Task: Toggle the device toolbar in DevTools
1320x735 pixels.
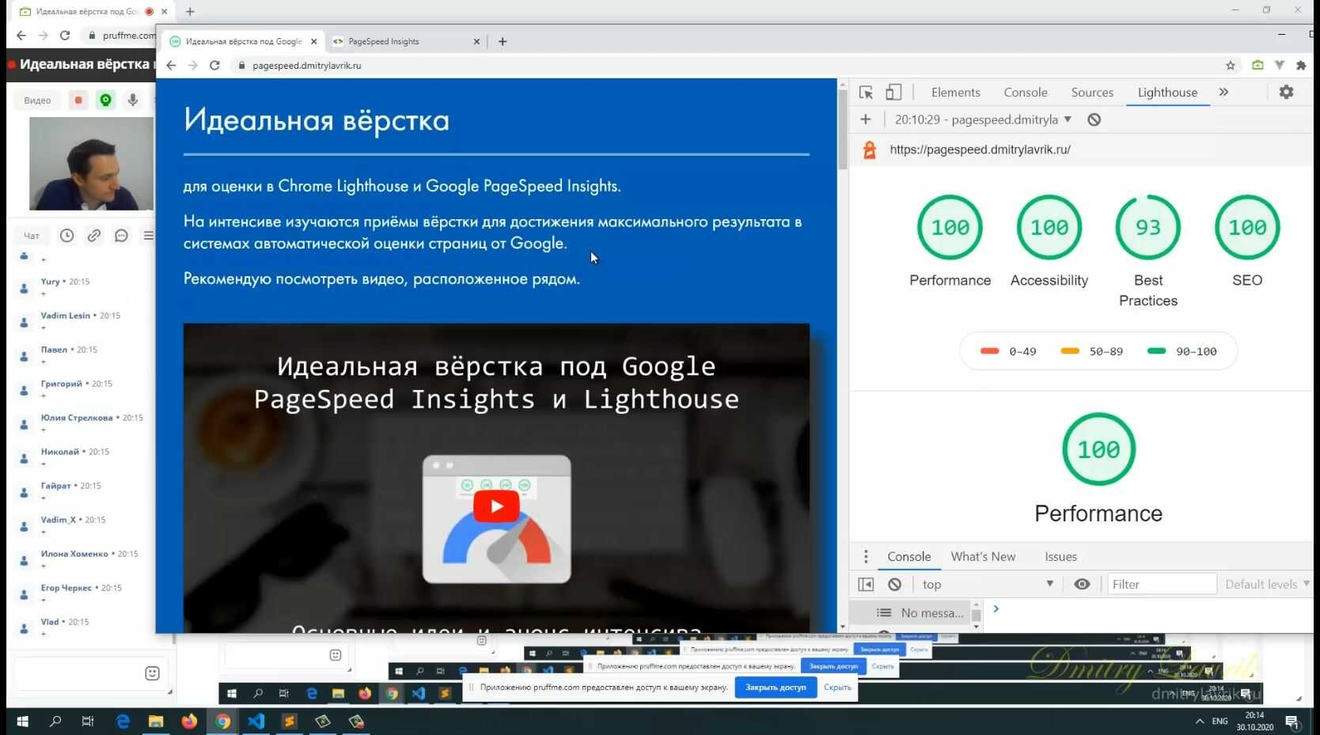Action: 893,93
